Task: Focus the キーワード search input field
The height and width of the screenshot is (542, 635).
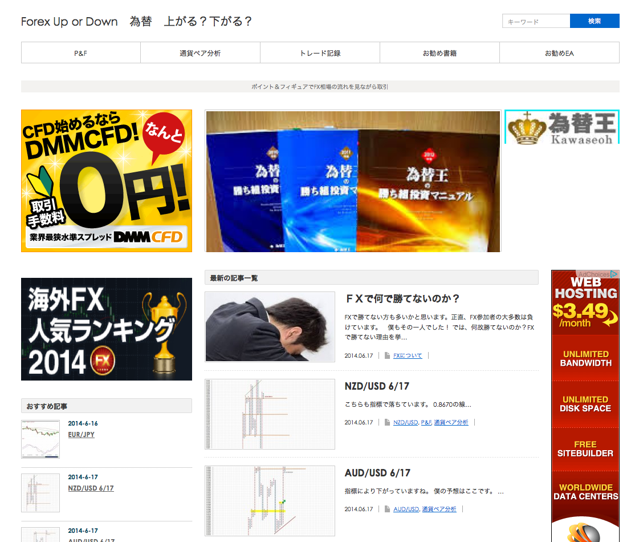Action: pos(536,21)
